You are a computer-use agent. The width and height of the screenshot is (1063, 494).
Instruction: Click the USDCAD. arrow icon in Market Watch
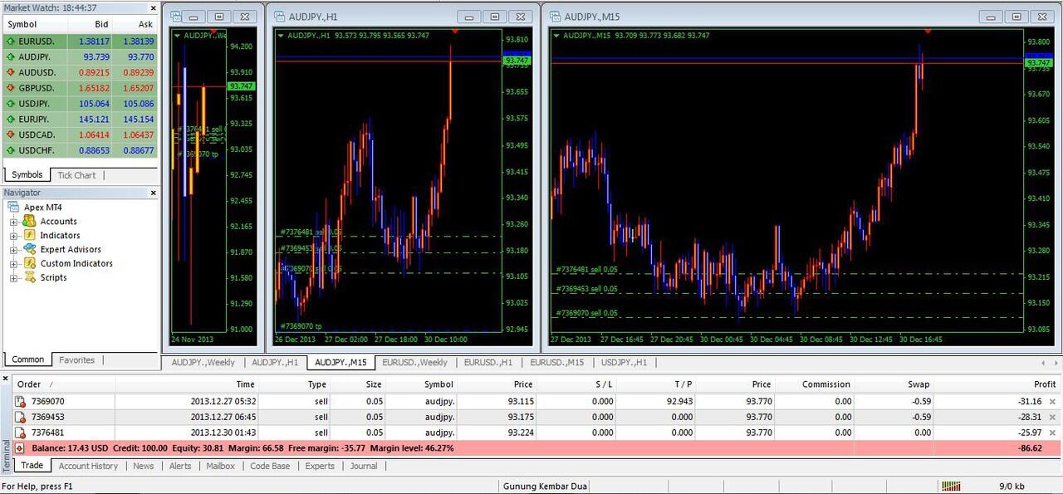pos(10,135)
